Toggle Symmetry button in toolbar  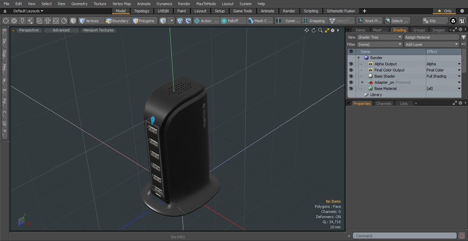click(x=288, y=21)
